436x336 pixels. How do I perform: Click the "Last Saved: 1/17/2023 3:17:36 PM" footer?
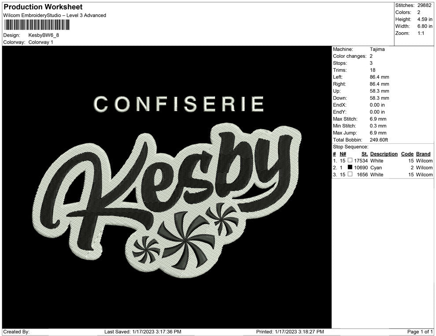143,332
